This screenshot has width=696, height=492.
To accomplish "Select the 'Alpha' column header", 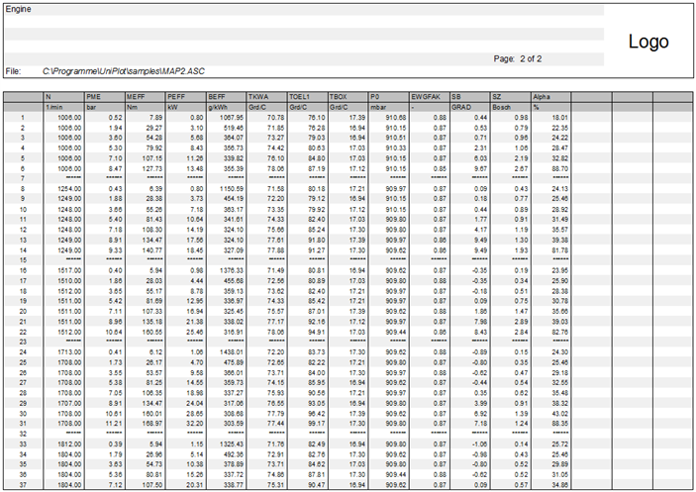I will pos(550,97).
